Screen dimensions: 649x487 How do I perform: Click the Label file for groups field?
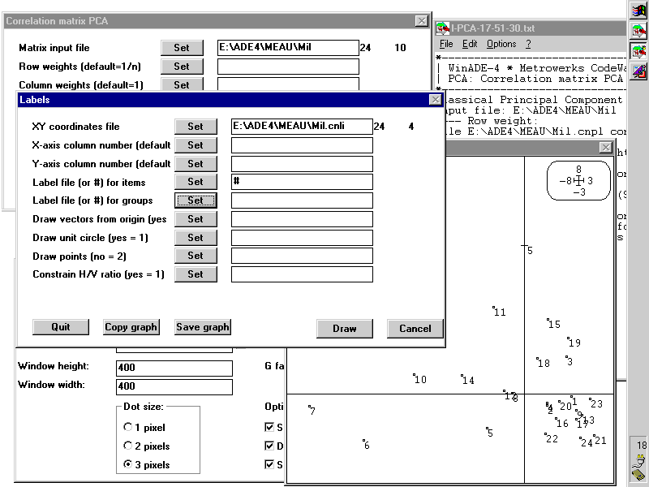tap(302, 200)
